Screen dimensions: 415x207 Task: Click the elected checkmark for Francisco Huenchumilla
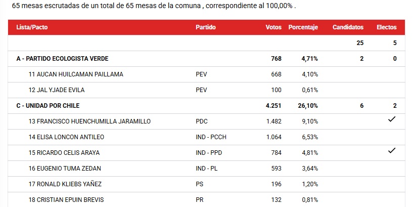pos(391,119)
